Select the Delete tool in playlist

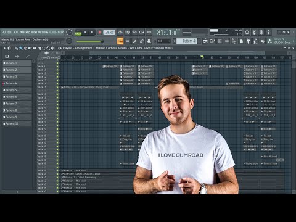pos(25,48)
